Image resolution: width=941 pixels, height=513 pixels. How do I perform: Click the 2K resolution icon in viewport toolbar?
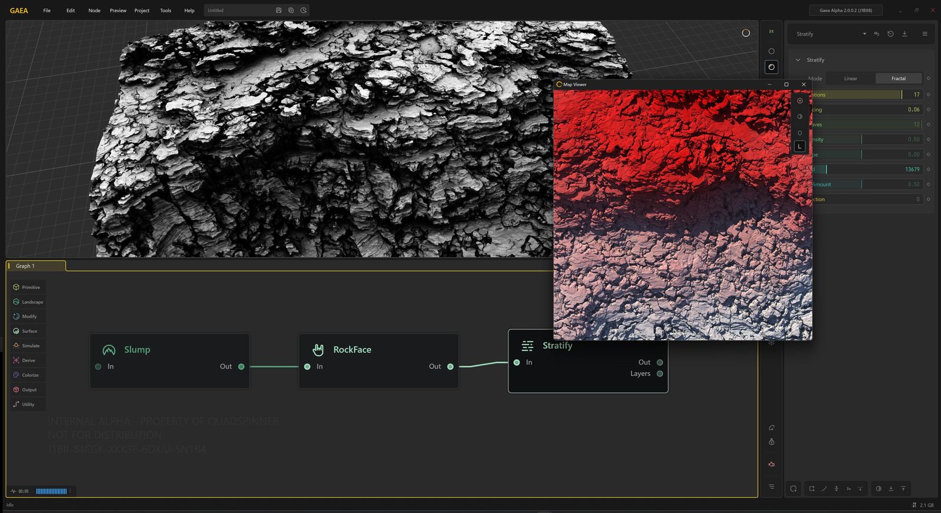[x=772, y=32]
